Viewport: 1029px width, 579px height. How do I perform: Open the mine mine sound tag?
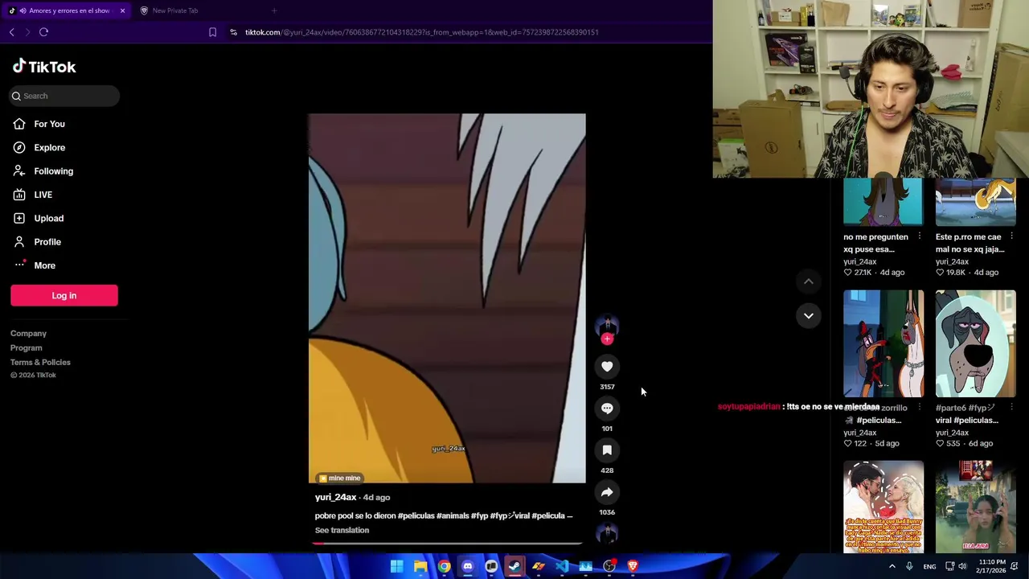[339, 478]
